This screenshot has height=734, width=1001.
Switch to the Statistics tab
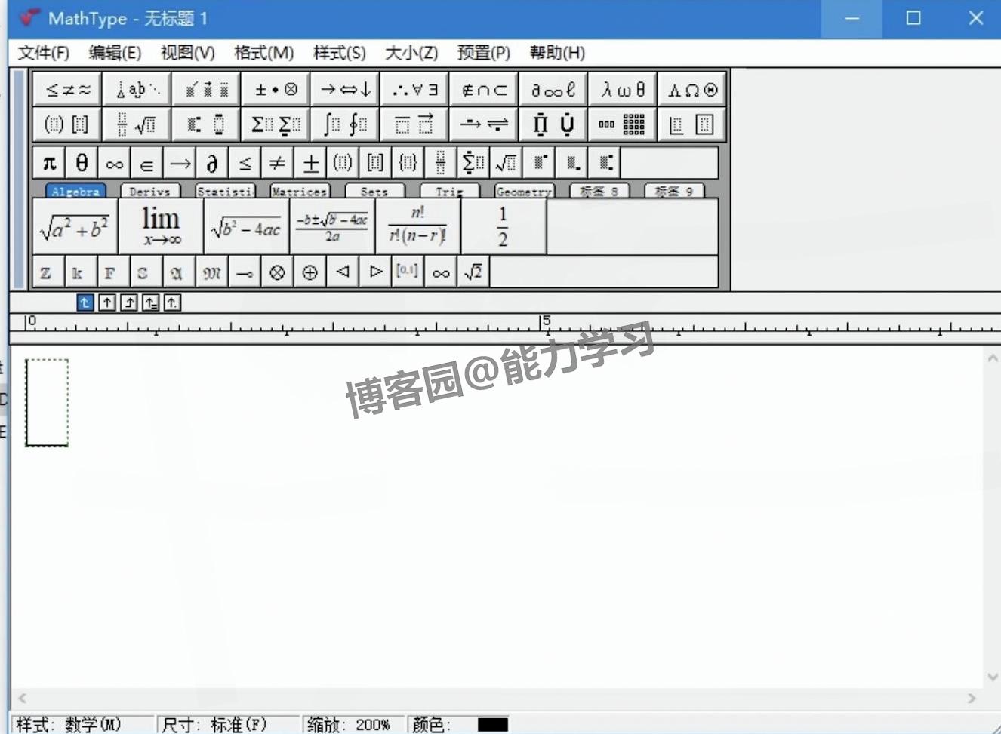[x=225, y=192]
